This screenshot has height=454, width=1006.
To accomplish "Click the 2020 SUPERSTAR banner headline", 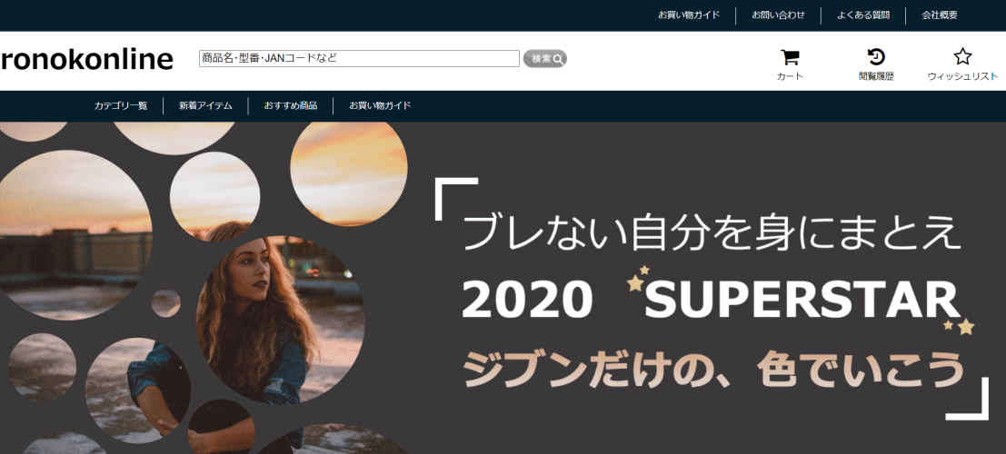I will pos(709,301).
